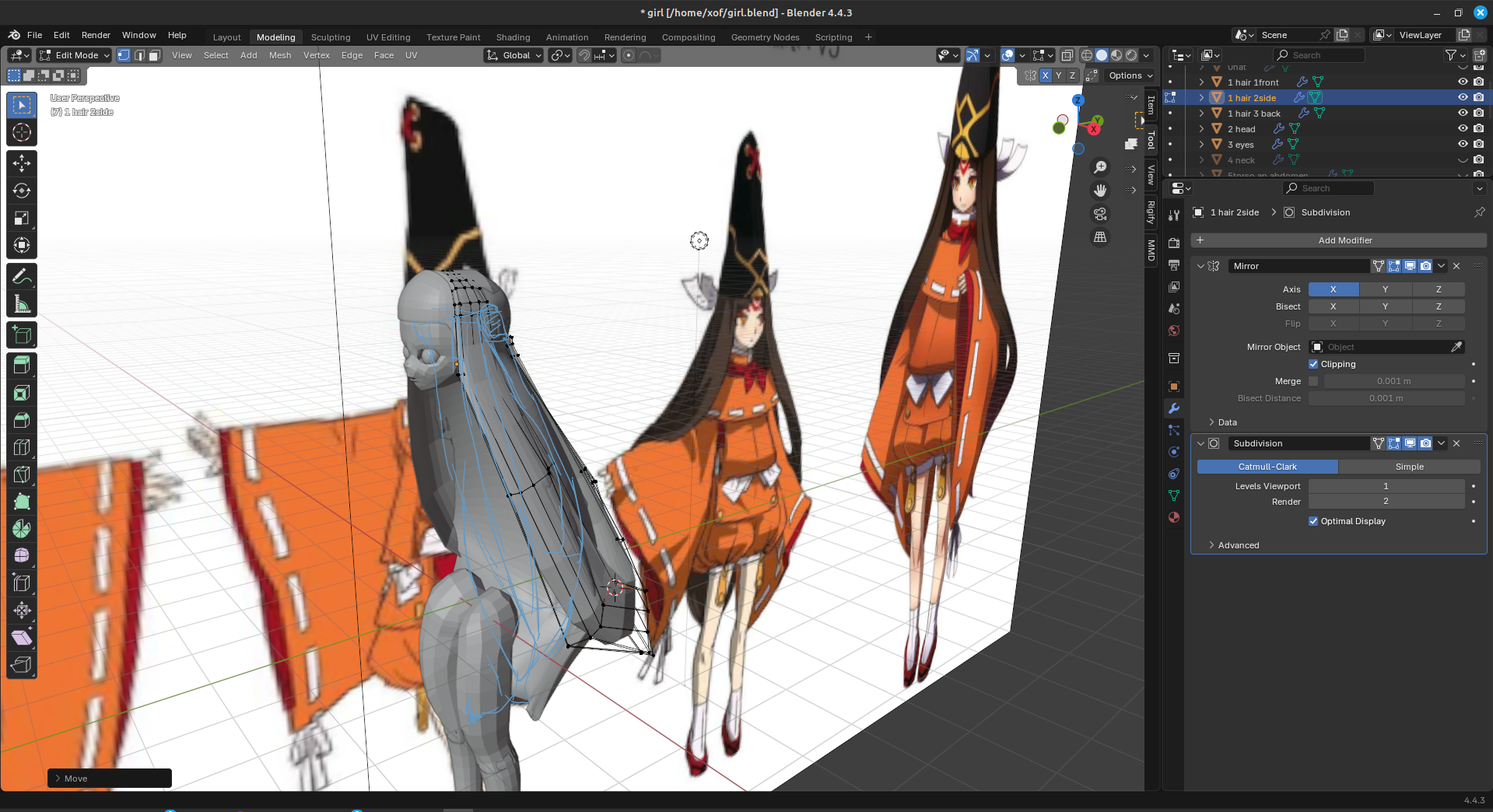Screen dimensions: 1493x812
Task: Select the Loop Cut tool
Action: pos(22,447)
